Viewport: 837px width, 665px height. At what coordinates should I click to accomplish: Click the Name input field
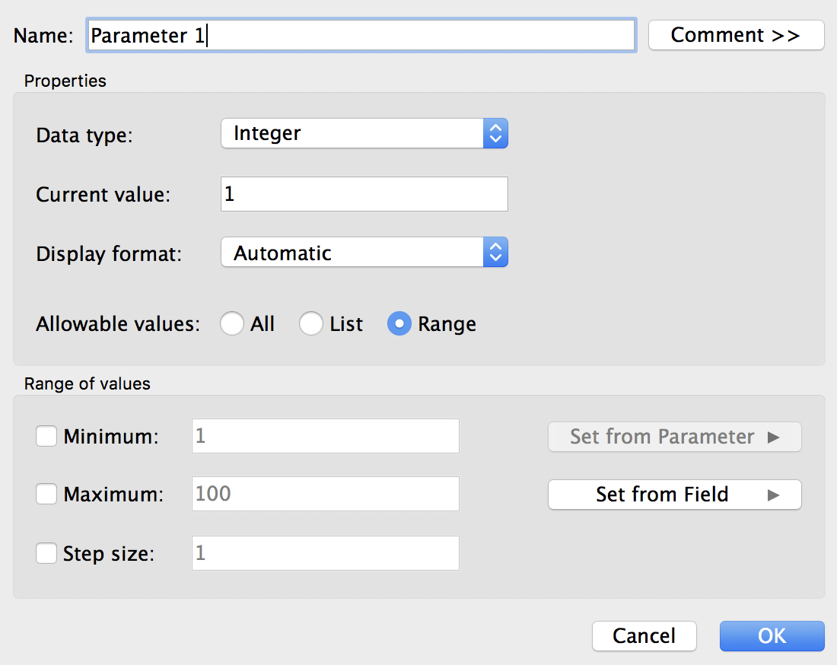coord(361,35)
